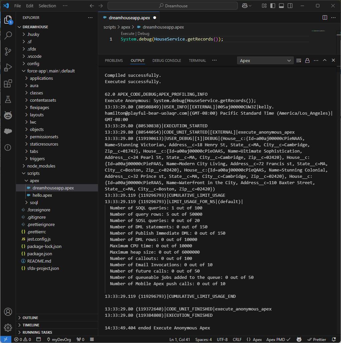Open title bar overflow menu ellipsis
The height and width of the screenshot is (343, 341).
pyautogui.click(x=65, y=6)
